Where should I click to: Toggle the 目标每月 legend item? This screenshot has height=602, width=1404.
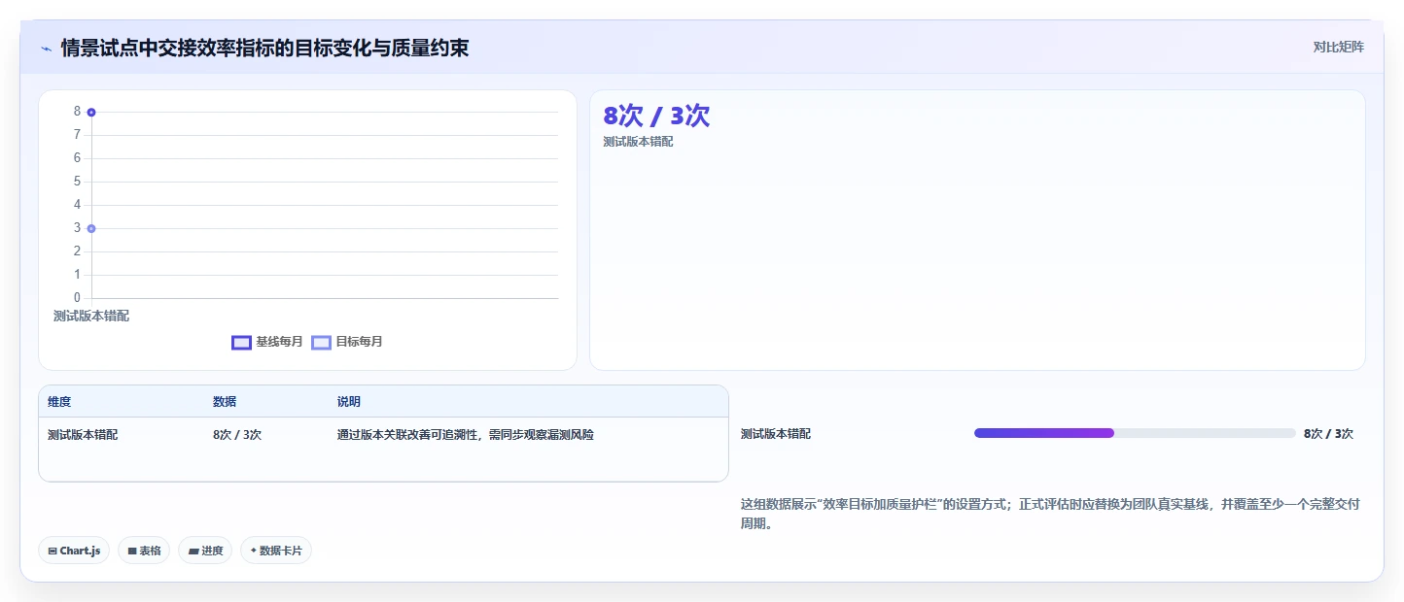[347, 342]
